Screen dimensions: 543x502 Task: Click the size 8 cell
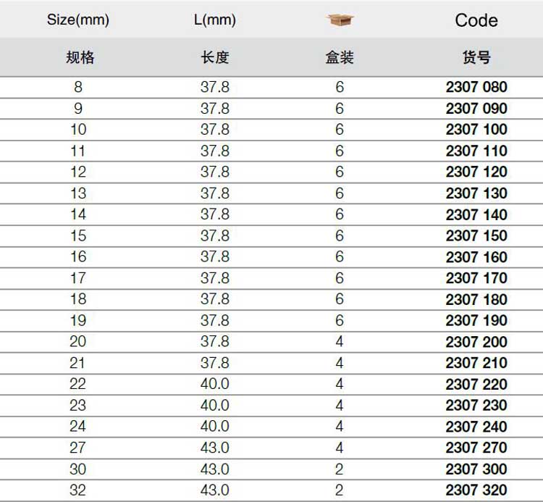(x=78, y=88)
